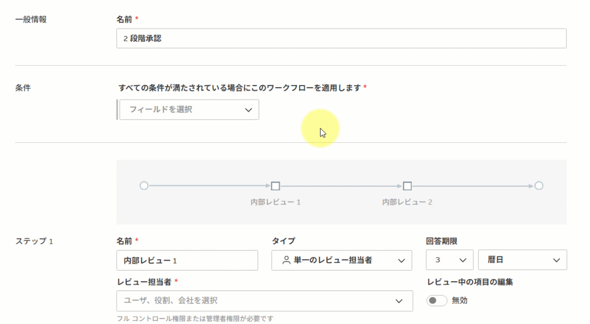The width and height of the screenshot is (590, 324).
Task: Click the person icon in the タイプ selector
Action: [x=286, y=260]
